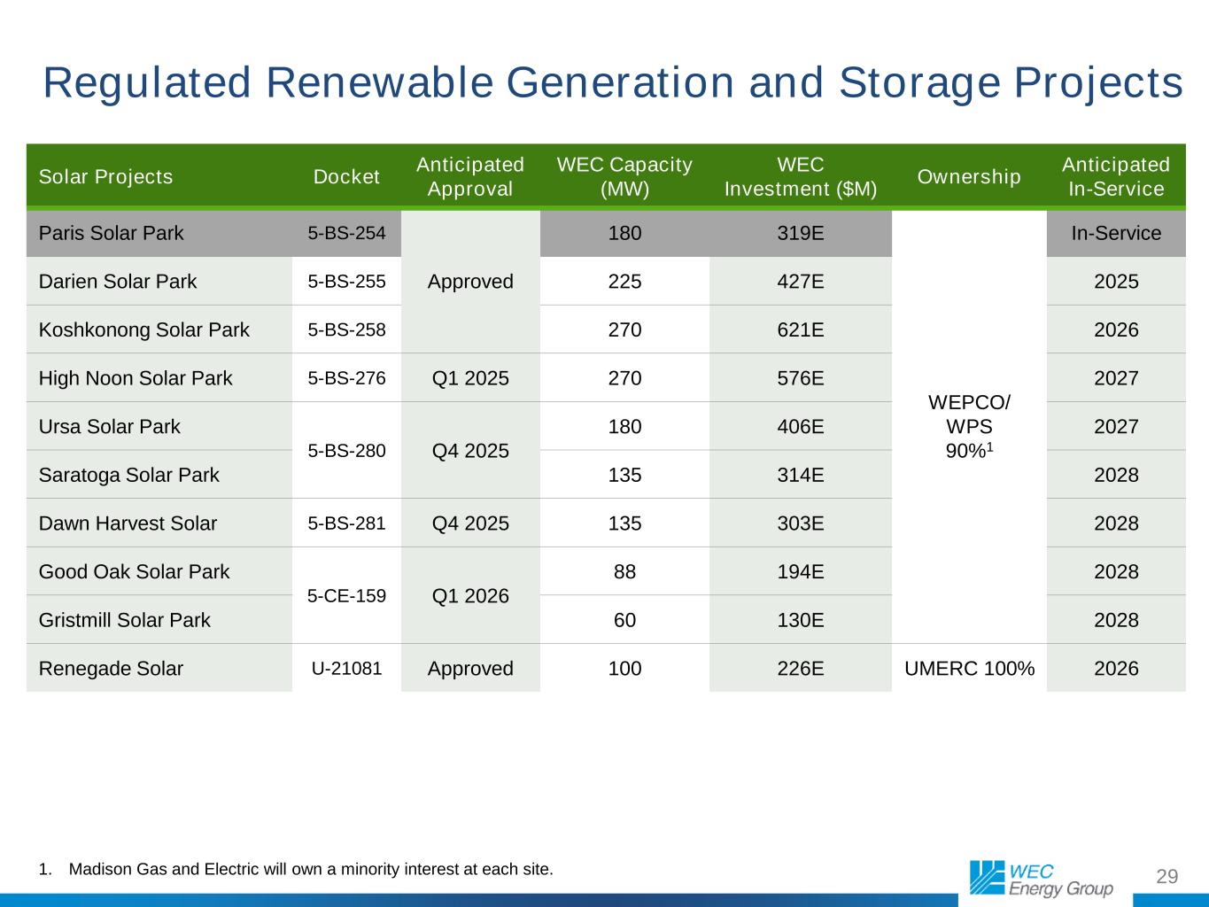Click the UMERC 100% ownership cell
1209x907 pixels.
pyautogui.click(x=969, y=669)
